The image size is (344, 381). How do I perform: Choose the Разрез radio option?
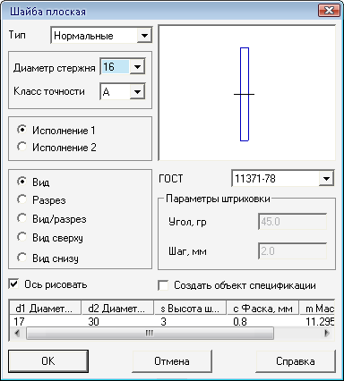coord(21,199)
